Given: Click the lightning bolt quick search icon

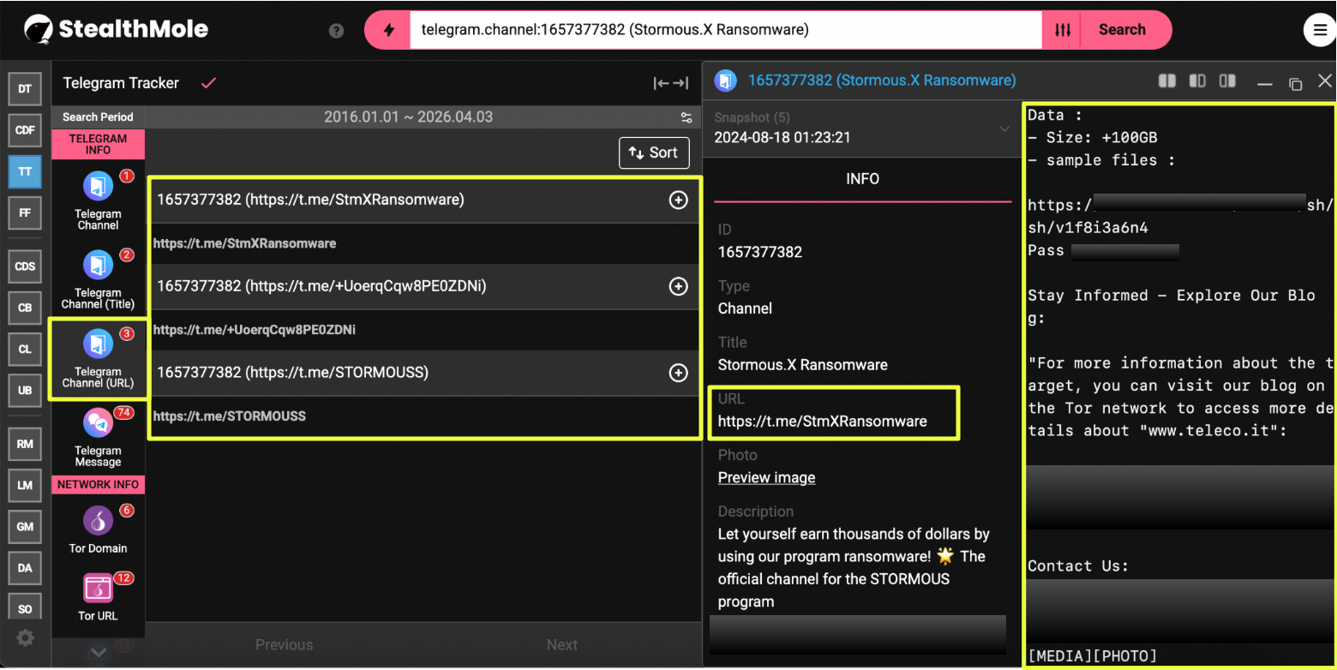Looking at the screenshot, I should click(x=389, y=30).
